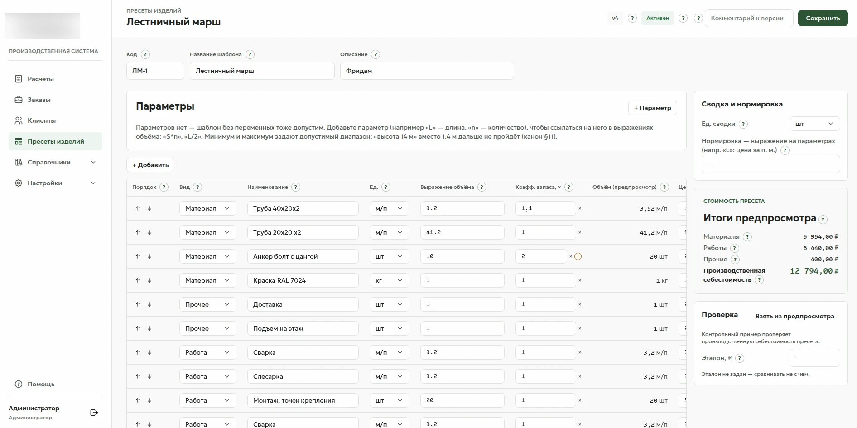This screenshot has height=428, width=857.
Task: Open Помощь in sidebar
Action: [x=55, y=384]
